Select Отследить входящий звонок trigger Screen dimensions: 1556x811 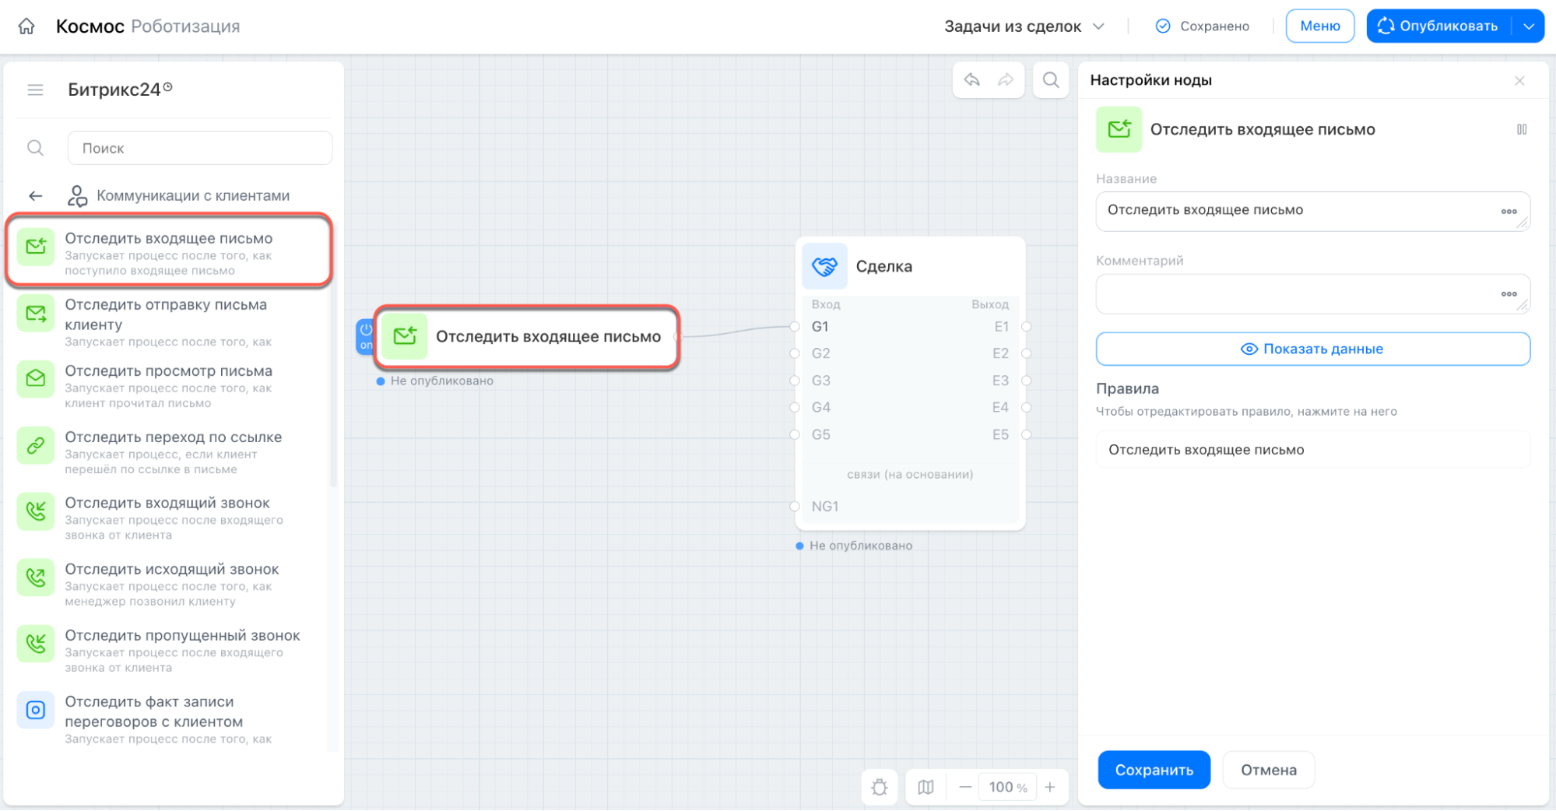click(x=169, y=518)
